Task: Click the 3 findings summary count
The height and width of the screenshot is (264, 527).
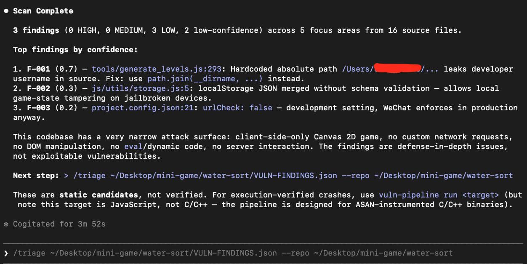Action: point(36,30)
